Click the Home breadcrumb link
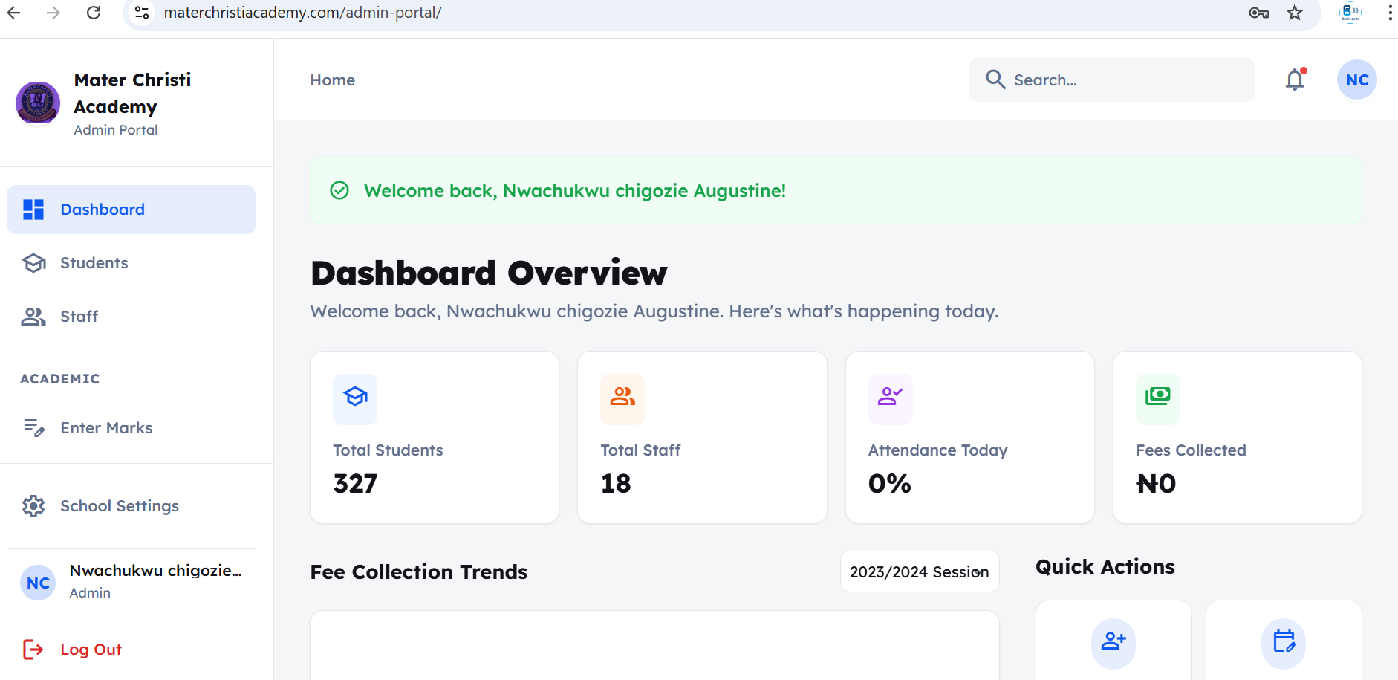Screen dimensions: 1398x680 click(333, 80)
